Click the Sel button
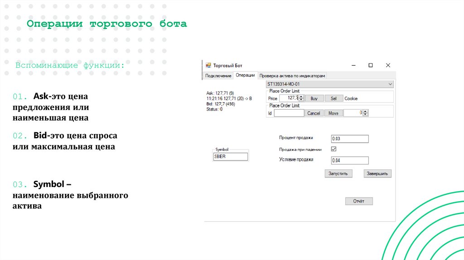The height and width of the screenshot is (260, 464). [333, 98]
